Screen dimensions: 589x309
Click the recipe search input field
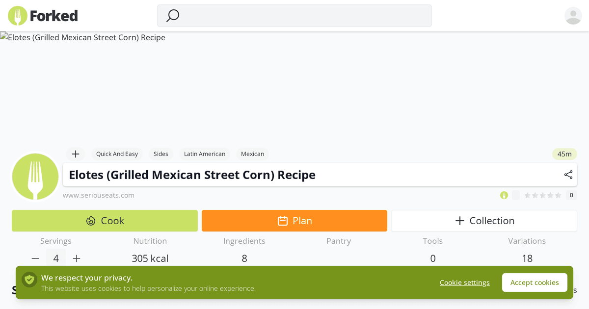pos(294,16)
